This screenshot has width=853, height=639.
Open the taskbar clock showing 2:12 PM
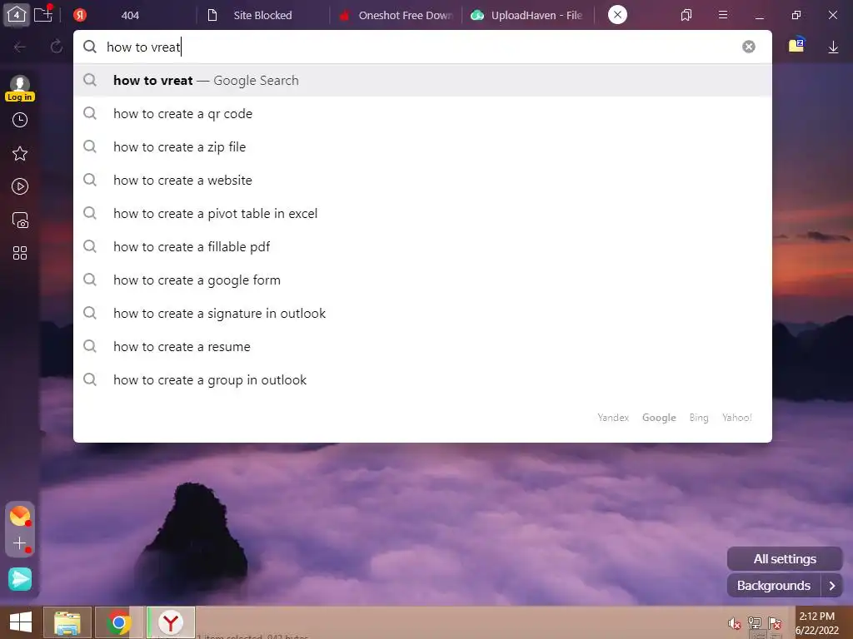tap(817, 623)
